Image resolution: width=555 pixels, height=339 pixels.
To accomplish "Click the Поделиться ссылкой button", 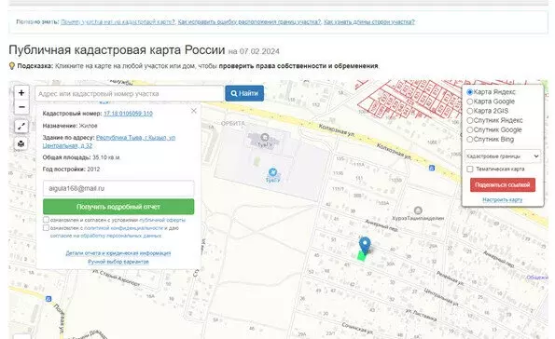I will click(x=503, y=185).
